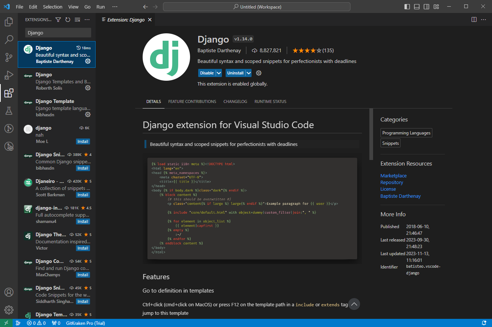Open the GitKraken icon in activity bar
Viewport: 492px width, 327px height.
tap(9, 129)
